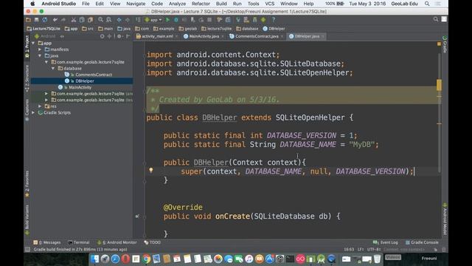Screen dimensions: 472x266
Task: Open Android Device Monitor toolbar icon
Action: click(263, 20)
